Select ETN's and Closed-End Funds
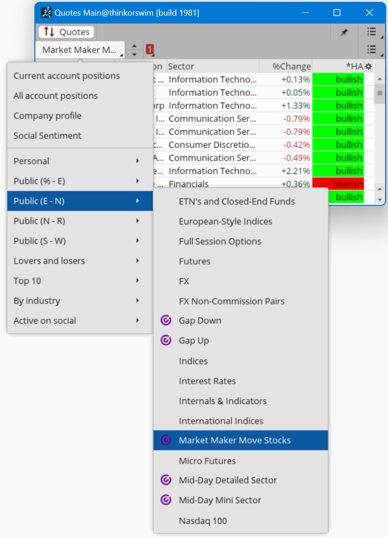The image size is (388, 537). [x=240, y=201]
